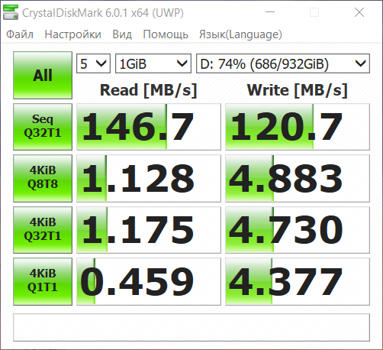Open the test count dropdown showing 5

(93, 63)
